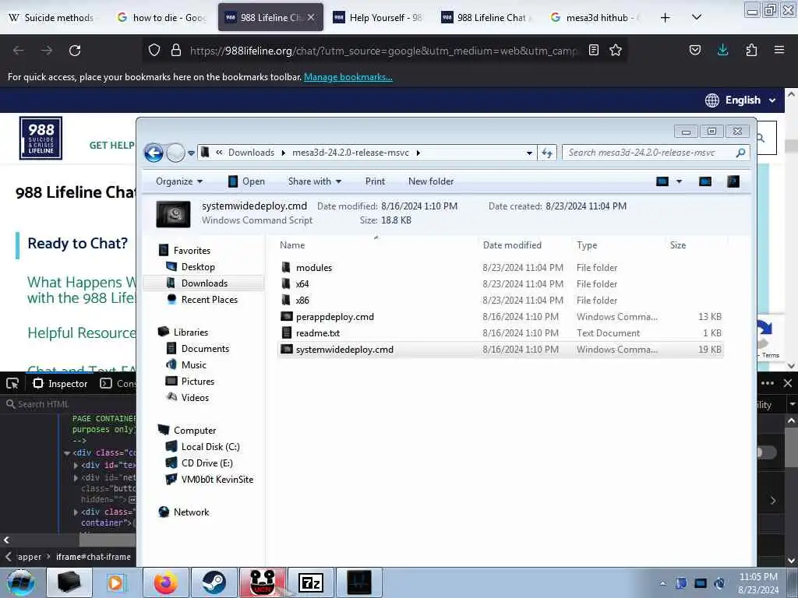Open Explorer help icon
Screen dimensions: 798x598
[733, 181]
